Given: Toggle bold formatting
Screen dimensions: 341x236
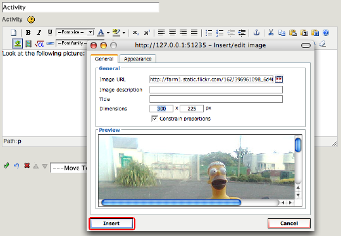Looking at the screenshot, I should click(x=28, y=33).
